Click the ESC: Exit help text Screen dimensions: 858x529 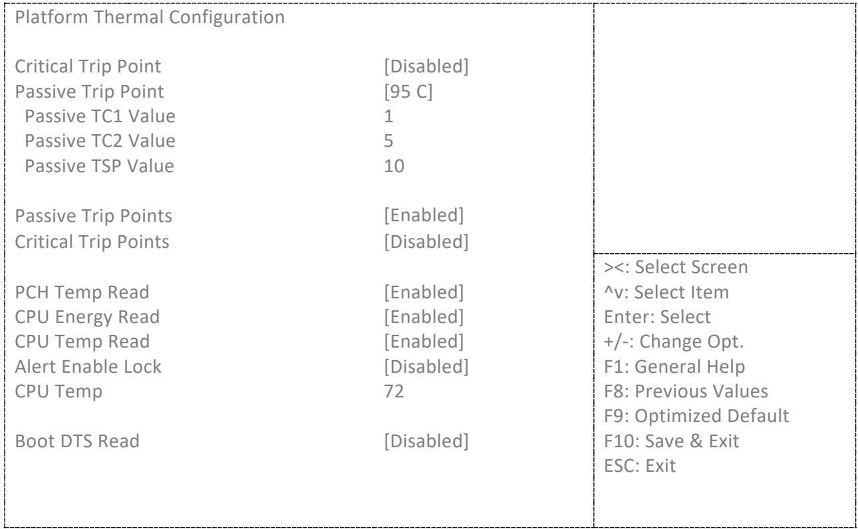(637, 466)
